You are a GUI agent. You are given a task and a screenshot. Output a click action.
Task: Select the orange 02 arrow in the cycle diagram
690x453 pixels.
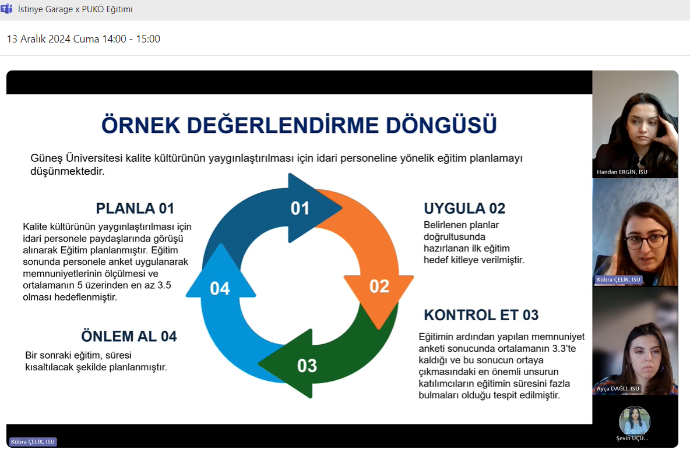(379, 285)
